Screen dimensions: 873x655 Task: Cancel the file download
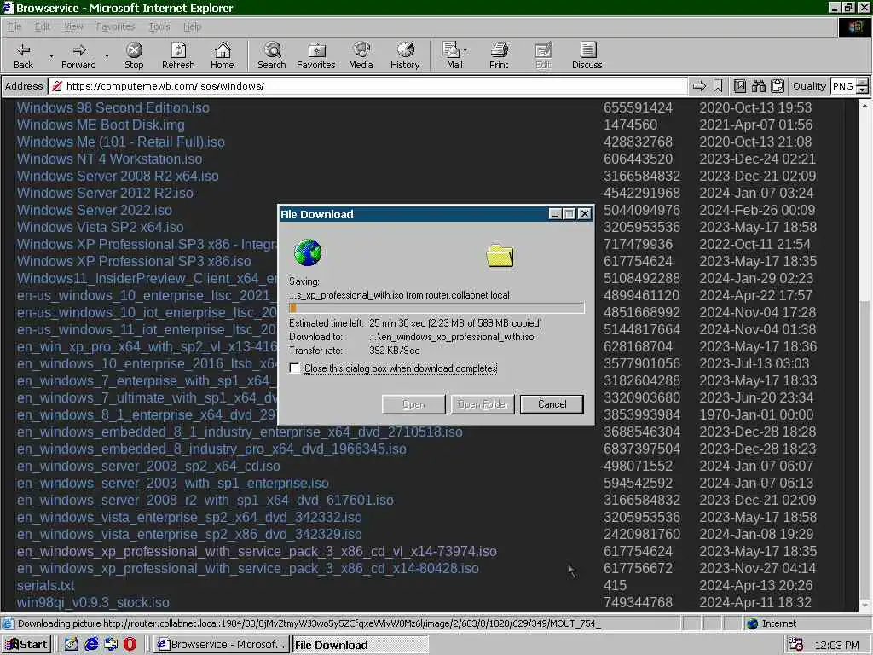coord(552,403)
